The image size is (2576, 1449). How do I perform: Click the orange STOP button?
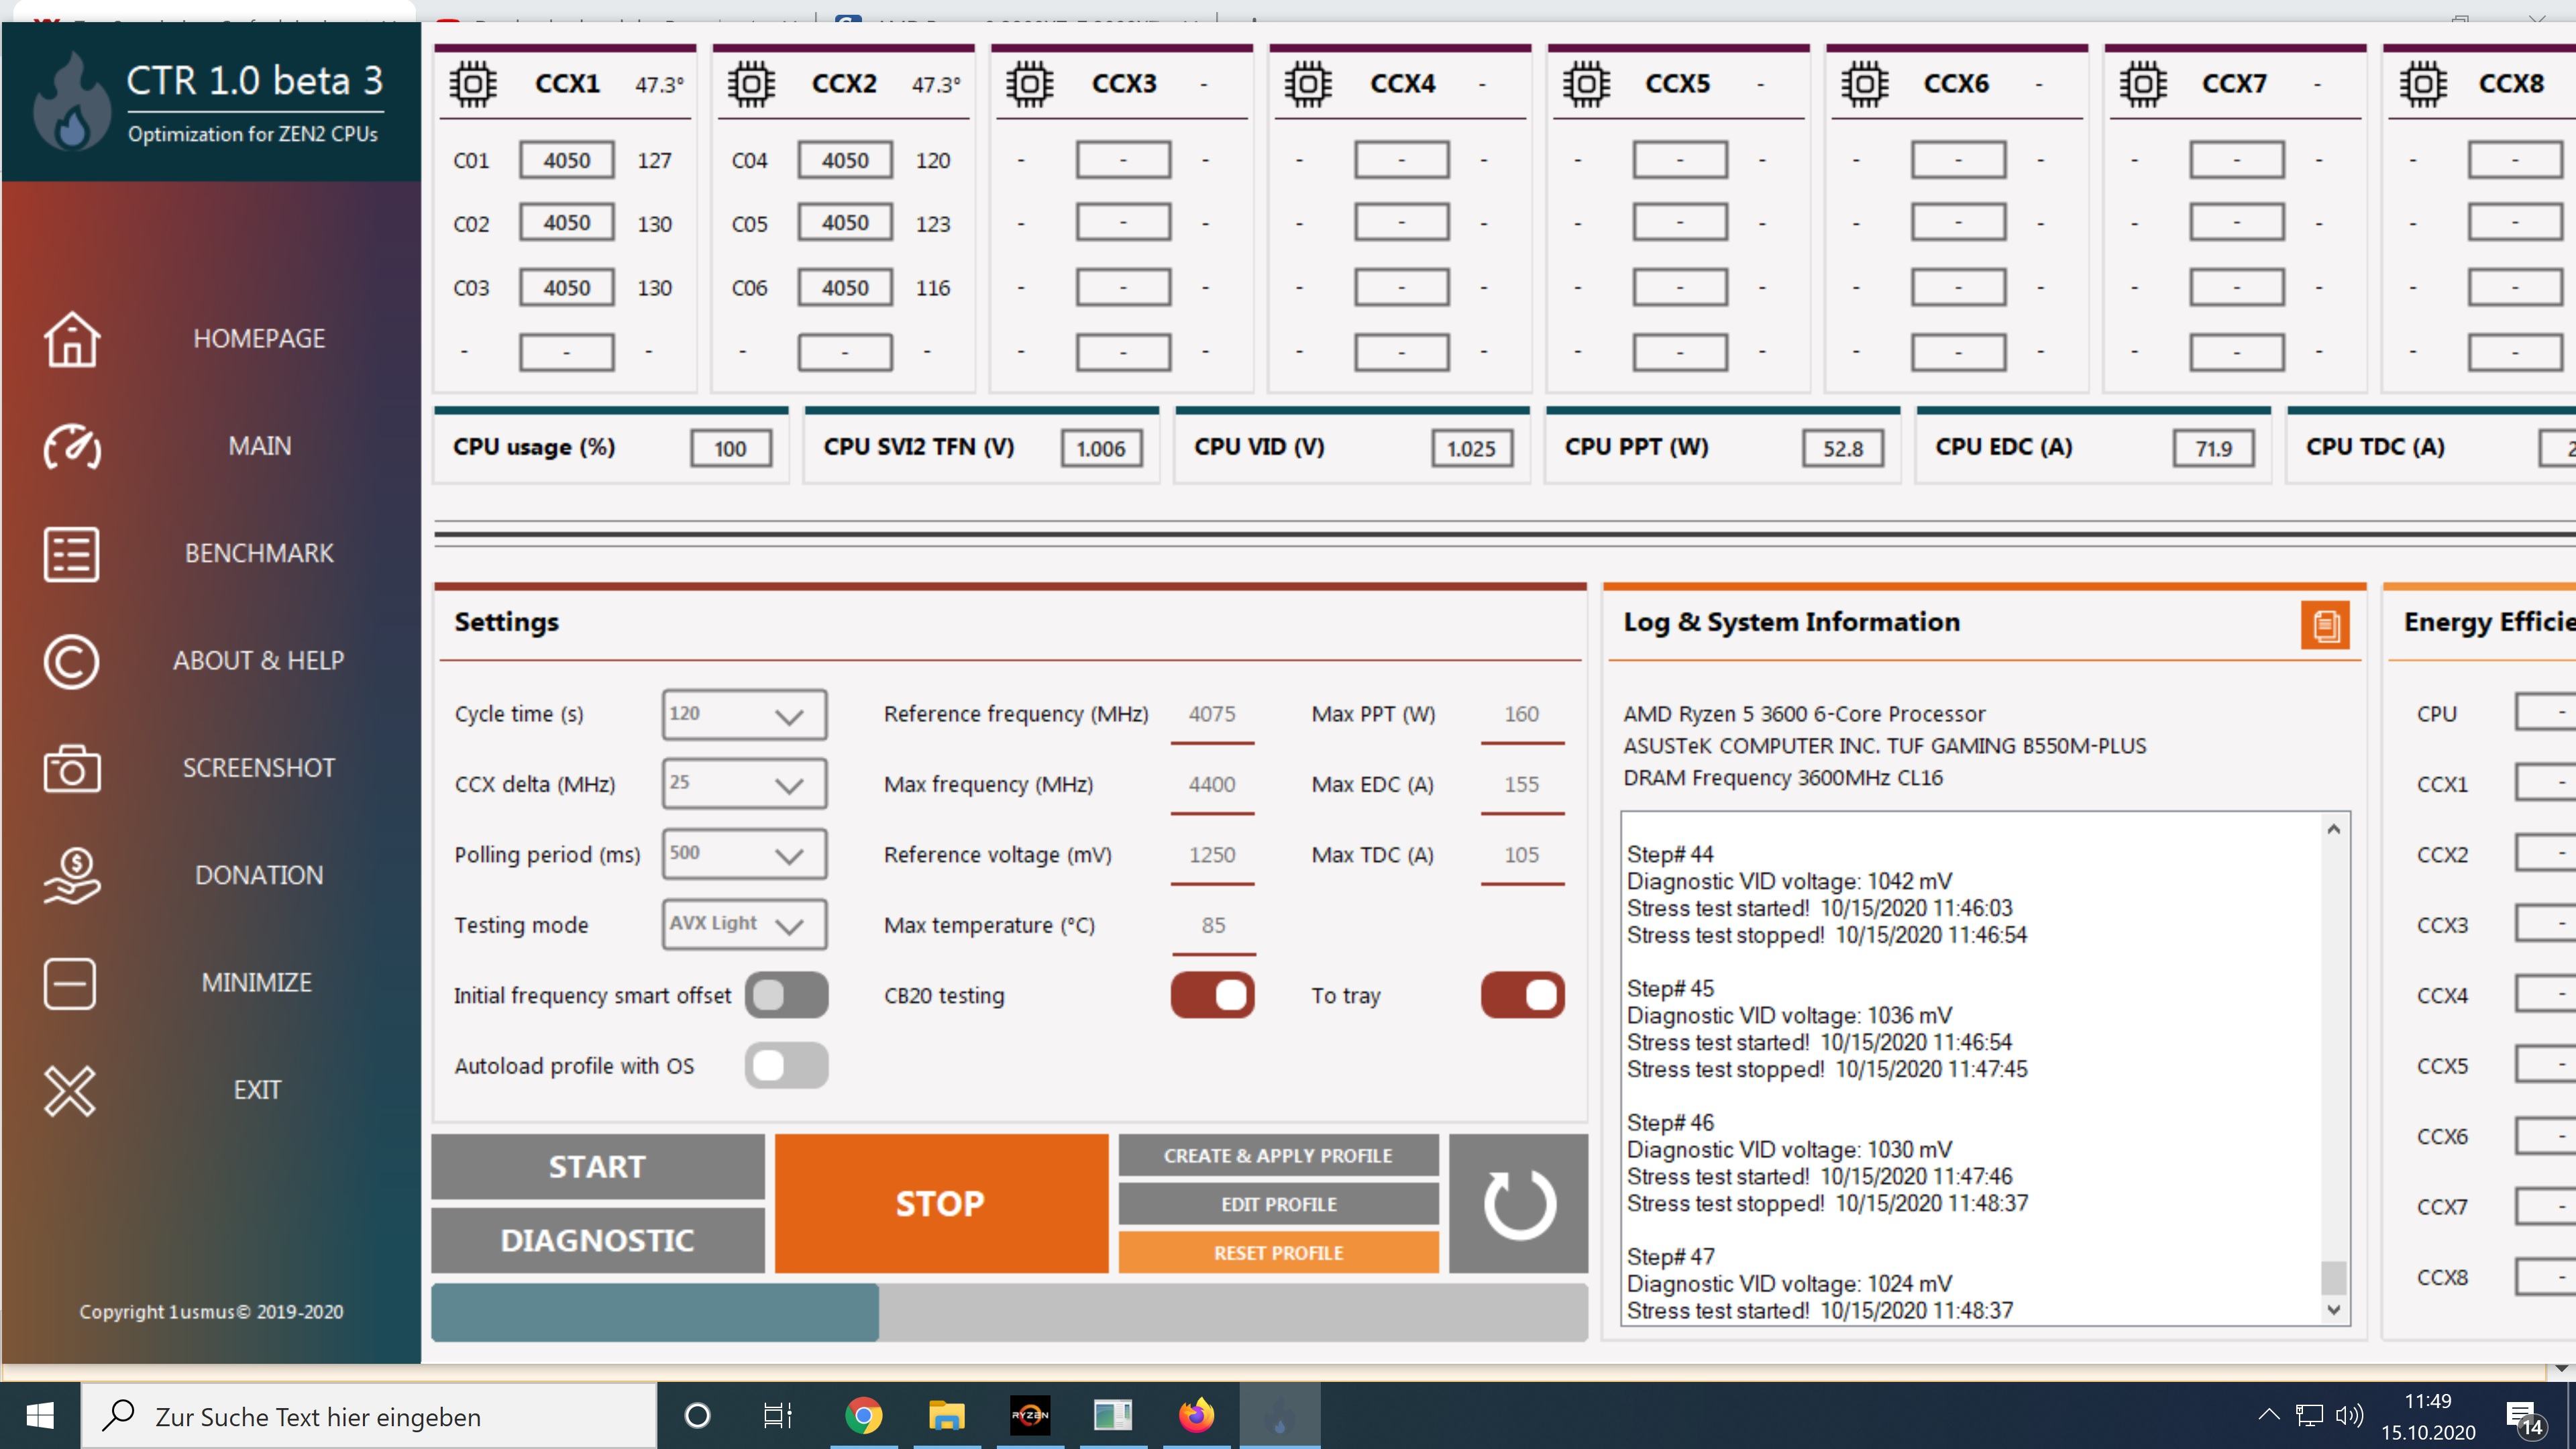click(941, 1203)
